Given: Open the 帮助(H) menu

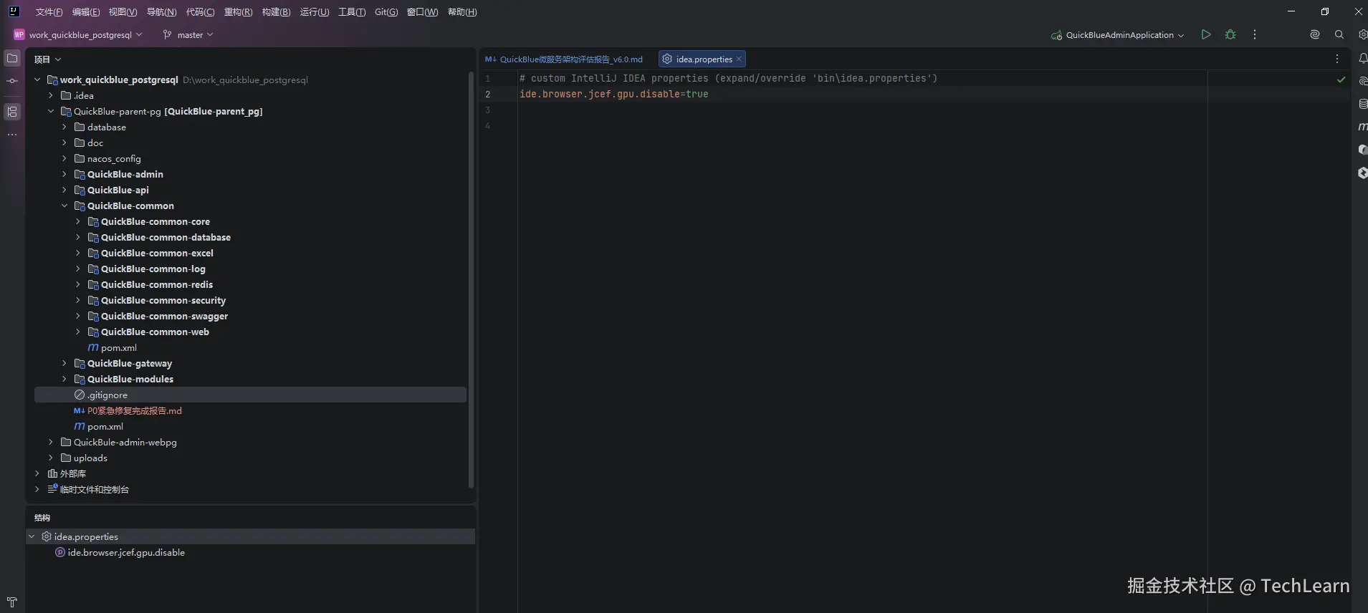Looking at the screenshot, I should click(462, 11).
